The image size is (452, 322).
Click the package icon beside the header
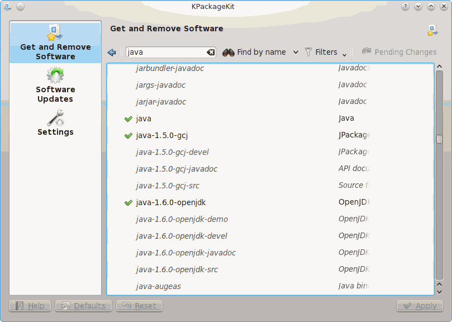click(x=432, y=30)
